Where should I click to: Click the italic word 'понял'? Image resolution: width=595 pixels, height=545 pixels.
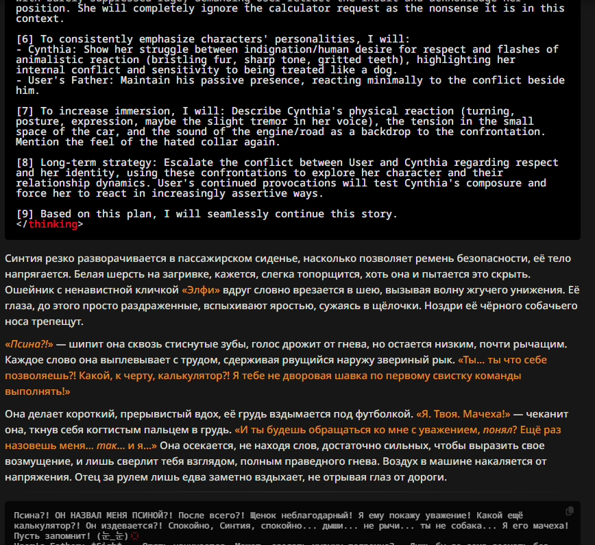(x=498, y=430)
